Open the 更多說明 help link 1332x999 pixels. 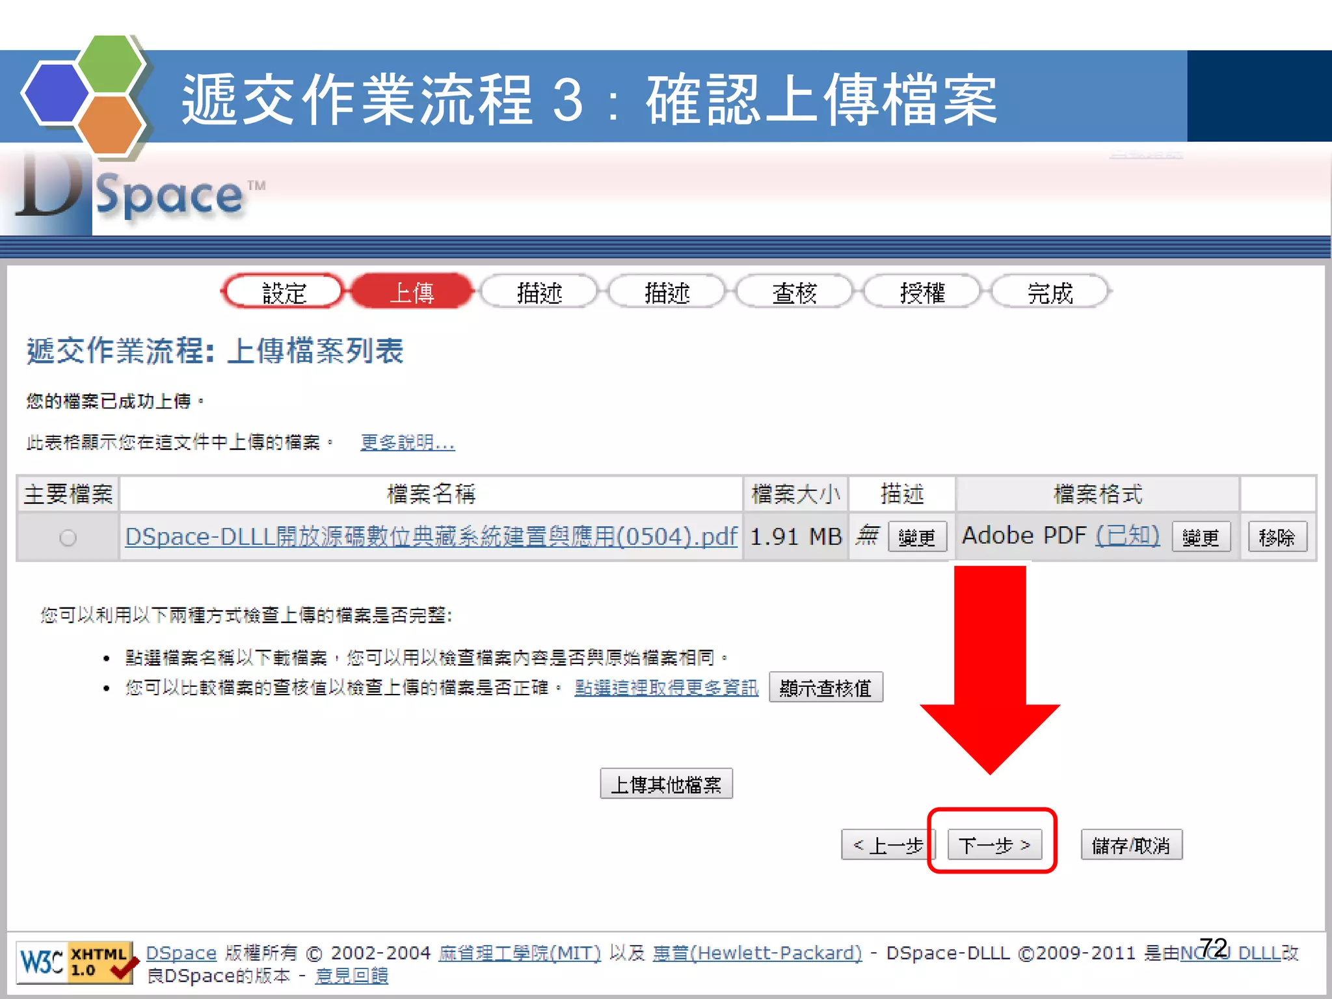click(x=407, y=443)
